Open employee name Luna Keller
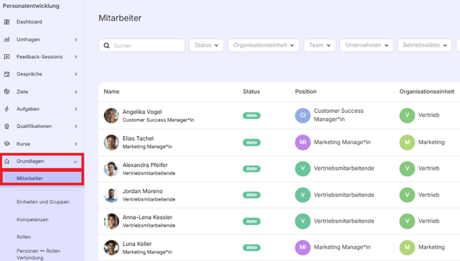 pyautogui.click(x=137, y=244)
